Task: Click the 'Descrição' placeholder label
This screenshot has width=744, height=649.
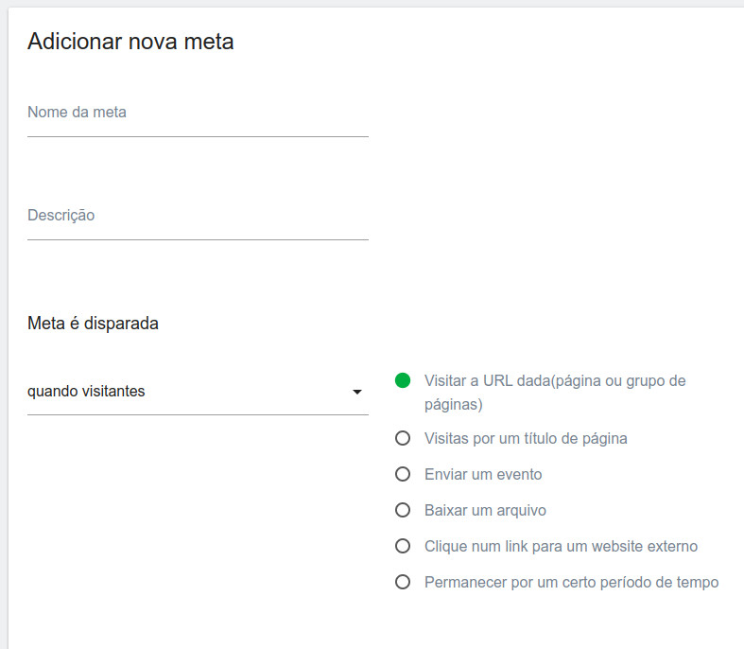Action: coord(61,215)
